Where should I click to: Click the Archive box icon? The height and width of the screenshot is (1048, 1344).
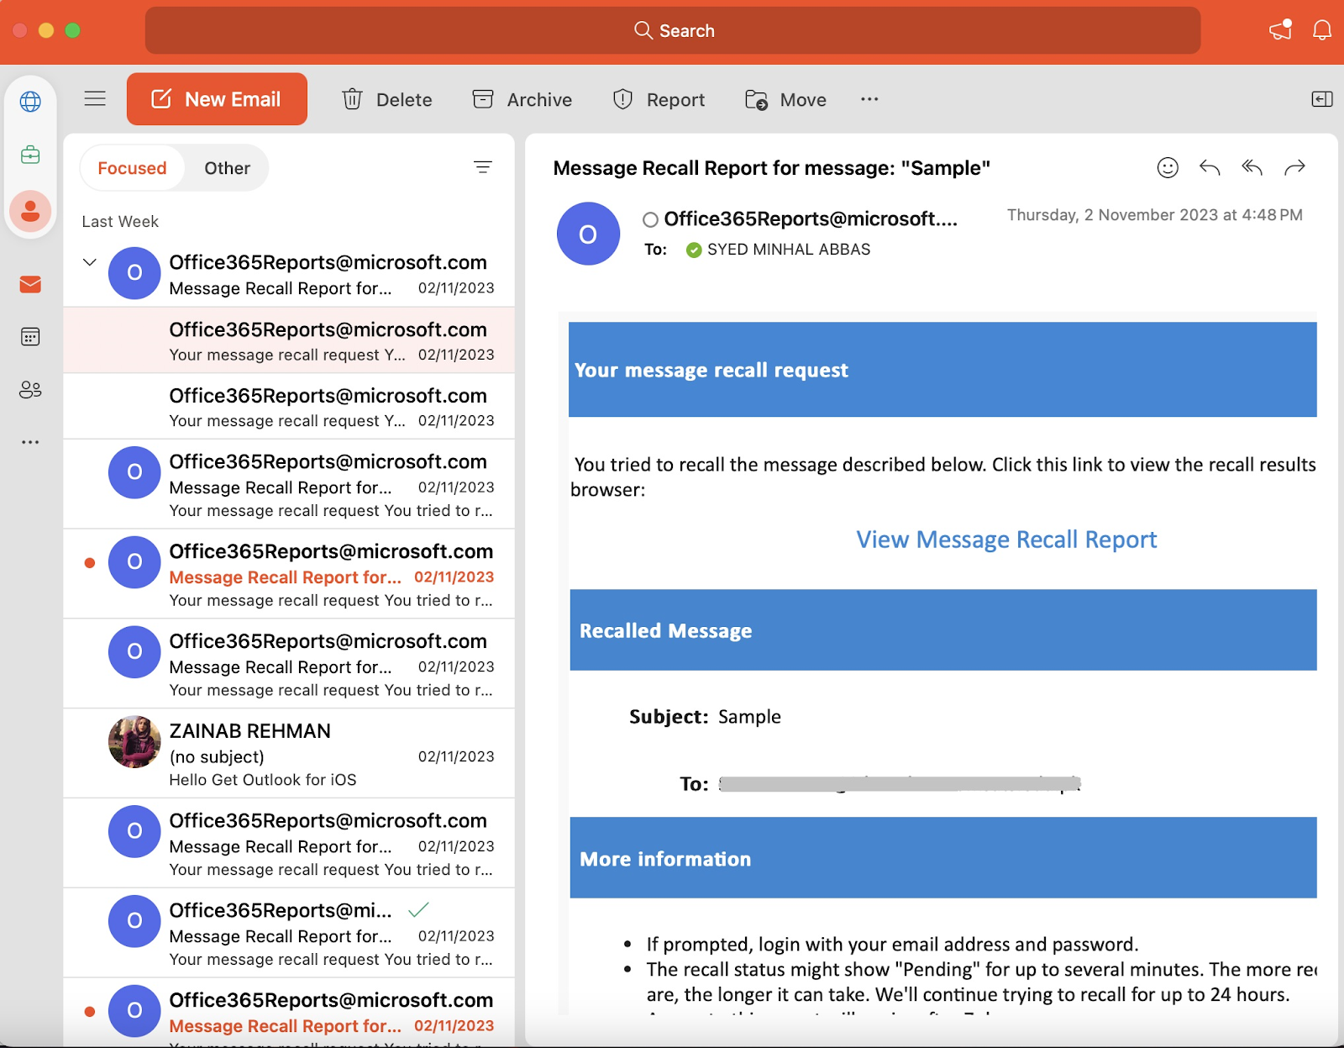tap(483, 99)
